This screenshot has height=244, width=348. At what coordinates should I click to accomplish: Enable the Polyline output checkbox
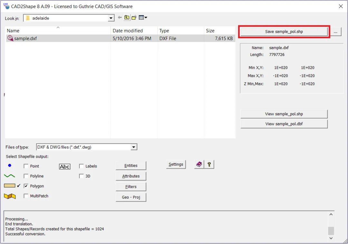point(26,176)
